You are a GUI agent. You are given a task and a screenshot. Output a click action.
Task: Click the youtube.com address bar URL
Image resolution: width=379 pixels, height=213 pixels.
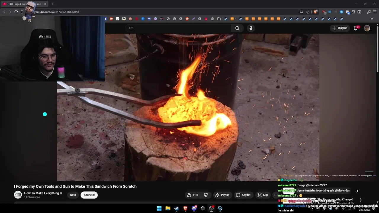coord(57,12)
